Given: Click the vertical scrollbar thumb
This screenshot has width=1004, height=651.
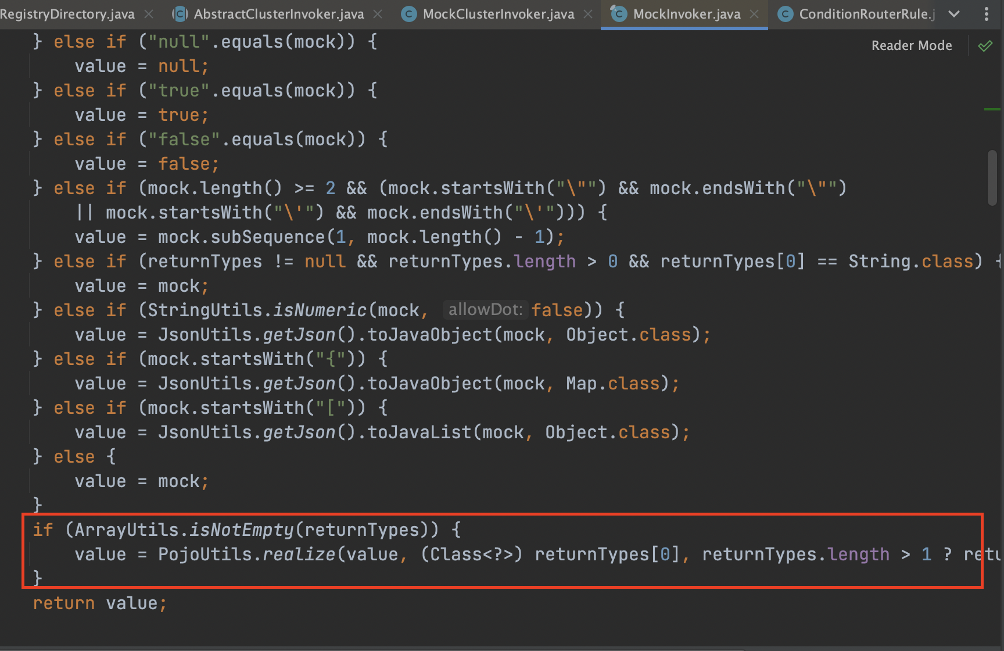Looking at the screenshot, I should click(x=992, y=177).
